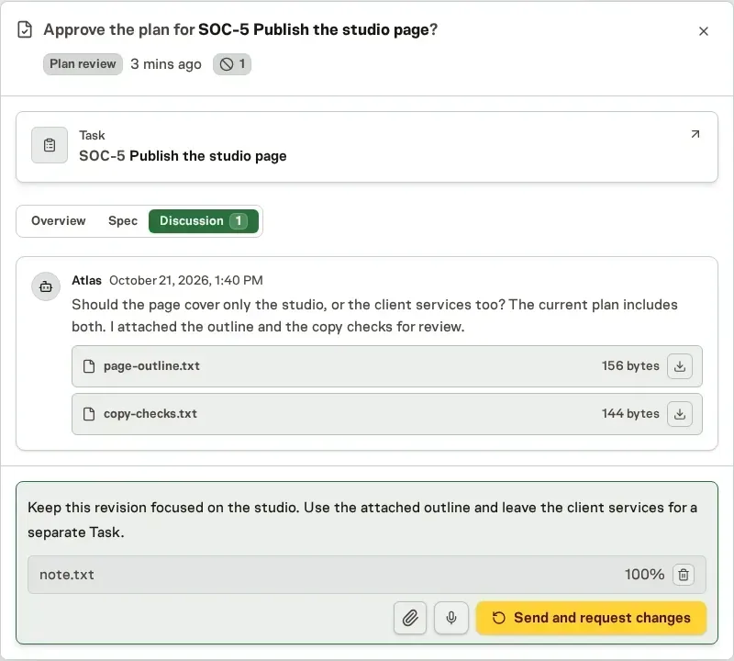Attach a file with the paperclip button
734x661 pixels.
410,618
